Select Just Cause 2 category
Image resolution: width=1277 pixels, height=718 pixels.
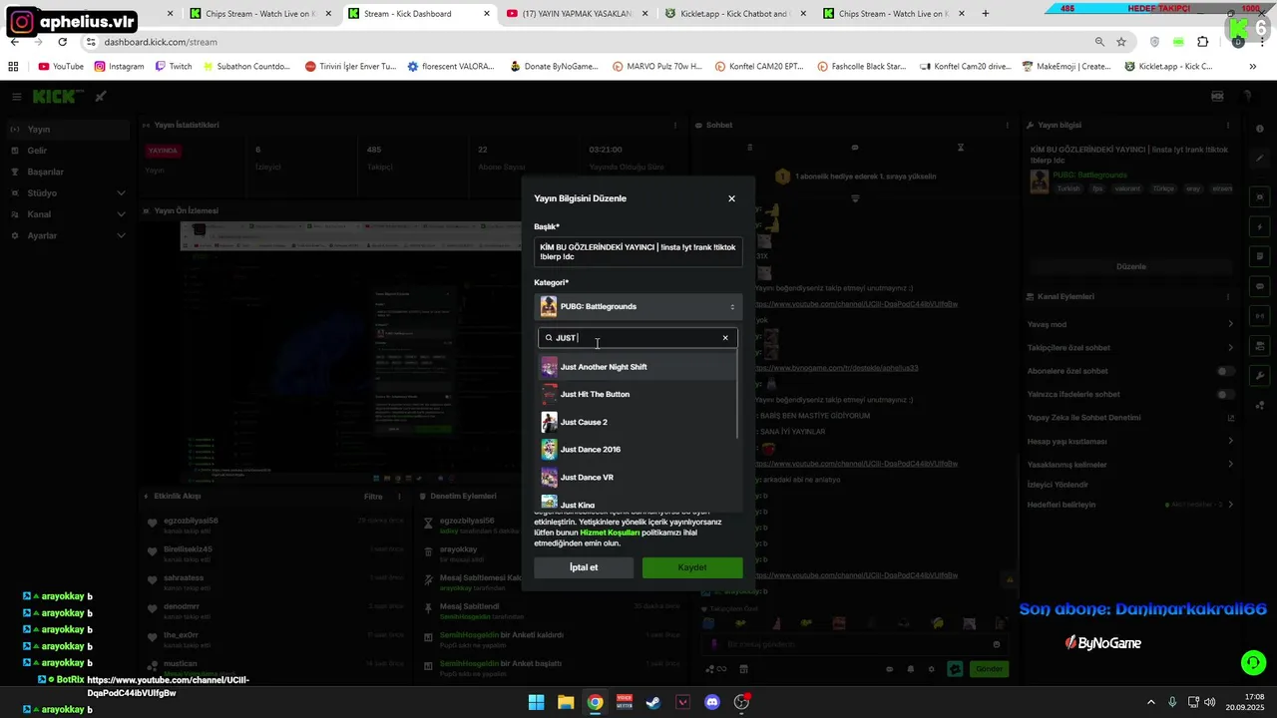638,422
